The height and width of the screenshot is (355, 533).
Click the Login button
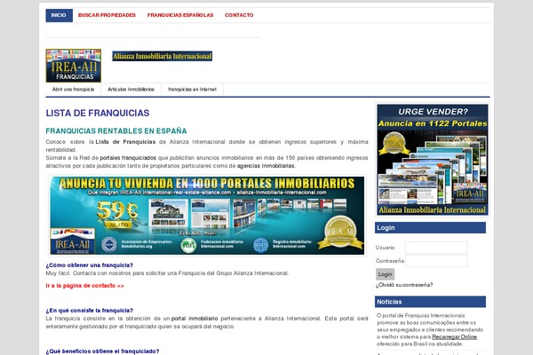(386, 274)
